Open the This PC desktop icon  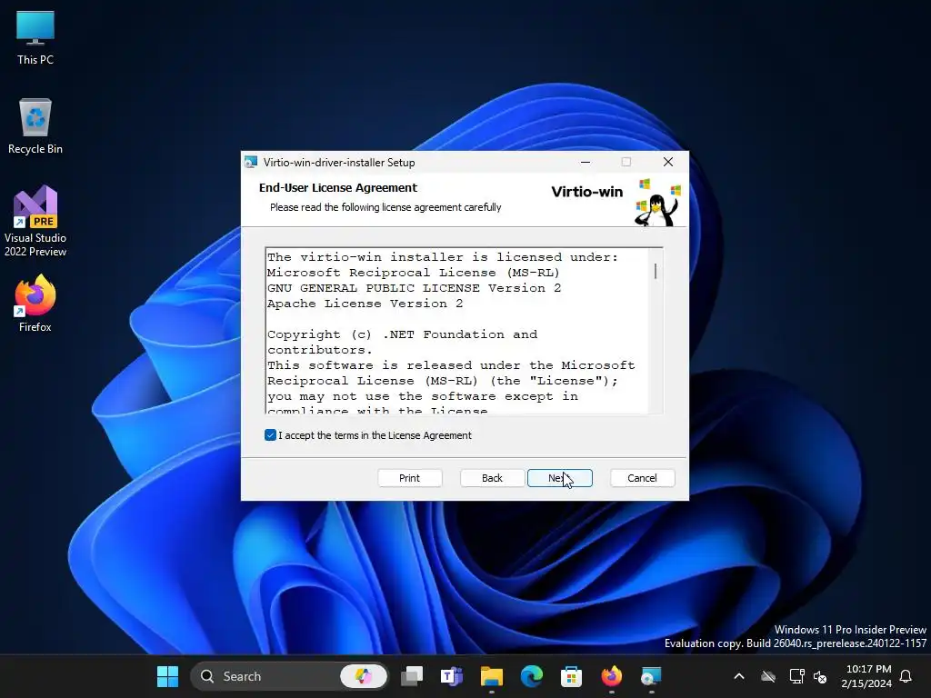point(35,37)
